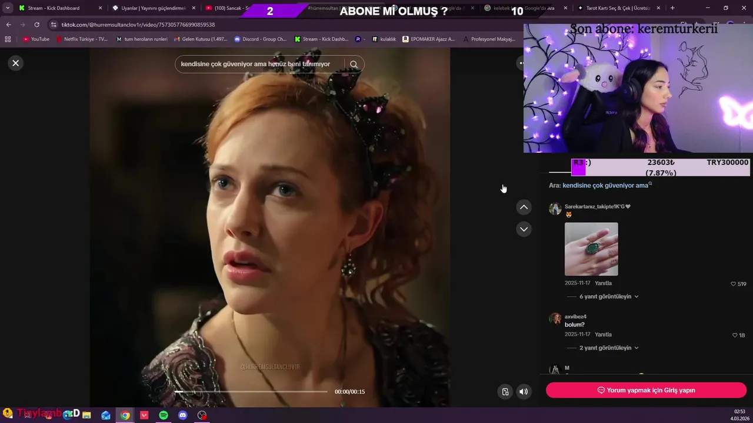The width and height of the screenshot is (753, 423).
Task: Open the Google Chrome taskbar icon
Action: (x=125, y=415)
